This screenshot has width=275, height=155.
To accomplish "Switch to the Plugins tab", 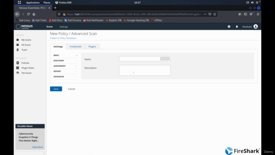I will [92, 46].
